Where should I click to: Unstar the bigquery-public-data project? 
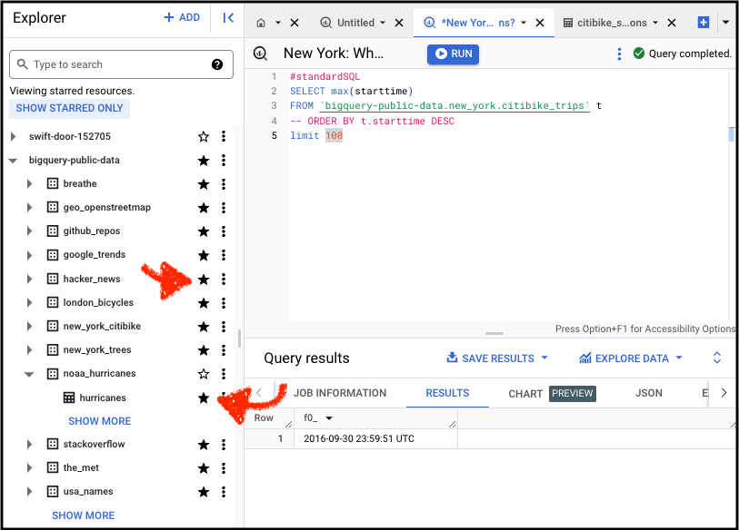pyautogui.click(x=204, y=161)
